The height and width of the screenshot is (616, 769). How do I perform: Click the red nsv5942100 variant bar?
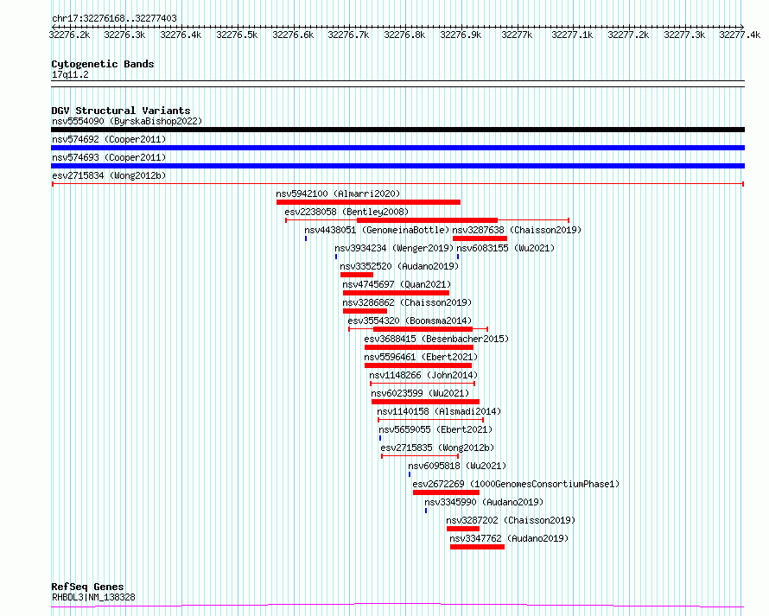coord(368,202)
